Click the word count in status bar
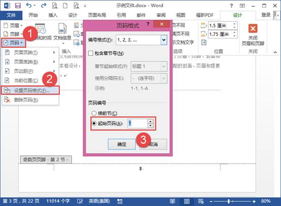This screenshot has height=206, width=281. click(58, 201)
